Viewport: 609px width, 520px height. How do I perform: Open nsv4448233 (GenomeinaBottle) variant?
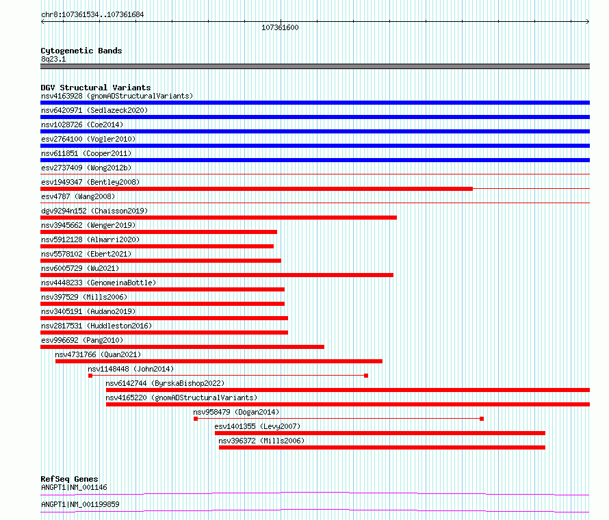coord(99,283)
